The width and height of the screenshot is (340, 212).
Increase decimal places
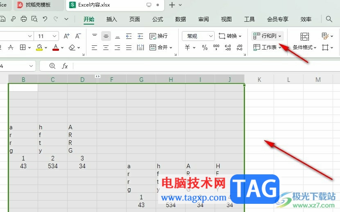(228, 47)
